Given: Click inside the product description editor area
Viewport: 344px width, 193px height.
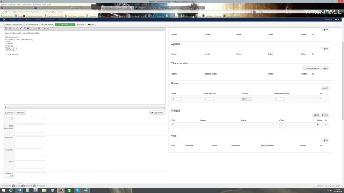Looking at the screenshot, I should (84, 68).
